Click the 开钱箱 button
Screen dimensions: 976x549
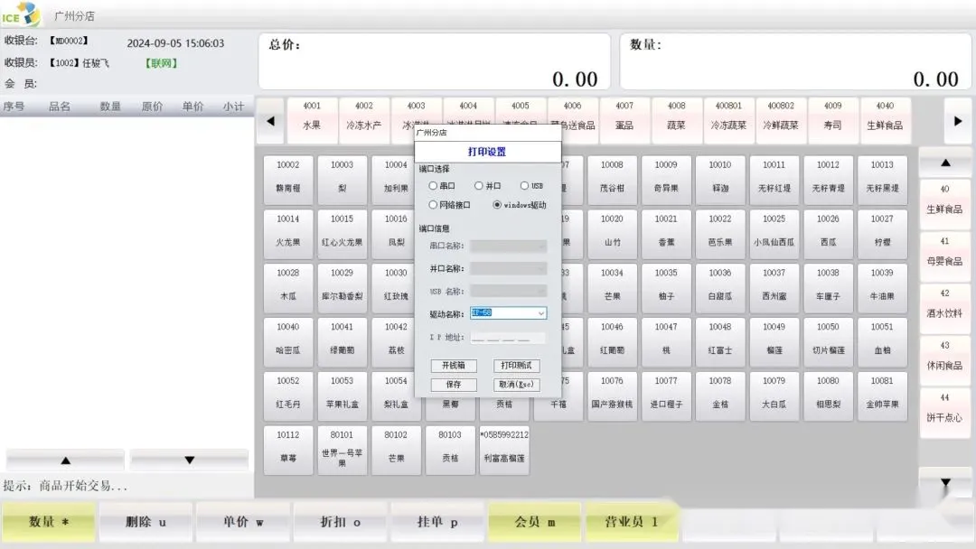pos(454,366)
